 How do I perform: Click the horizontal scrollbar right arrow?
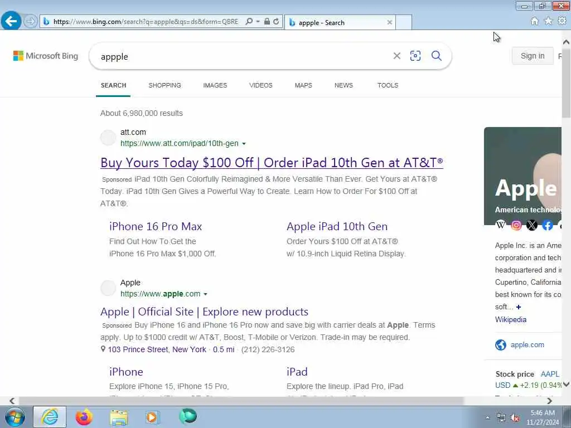click(549, 401)
